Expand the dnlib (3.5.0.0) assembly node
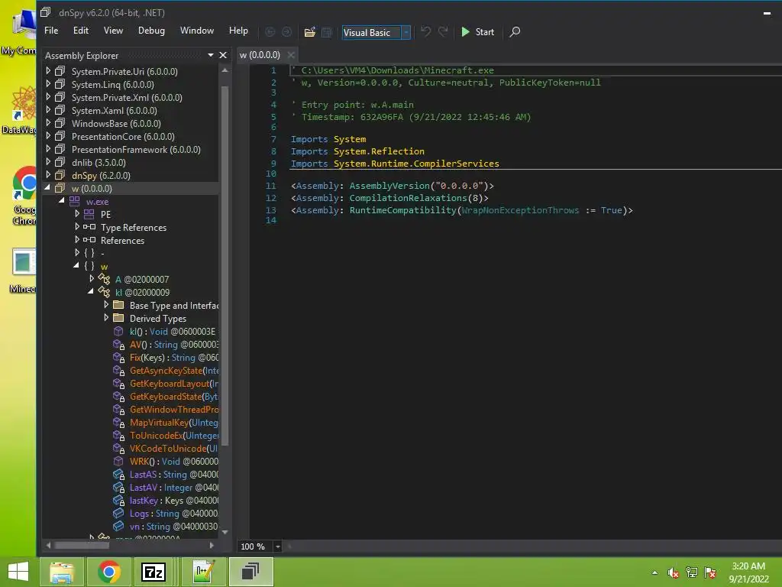Image resolution: width=782 pixels, height=587 pixels. (48, 162)
